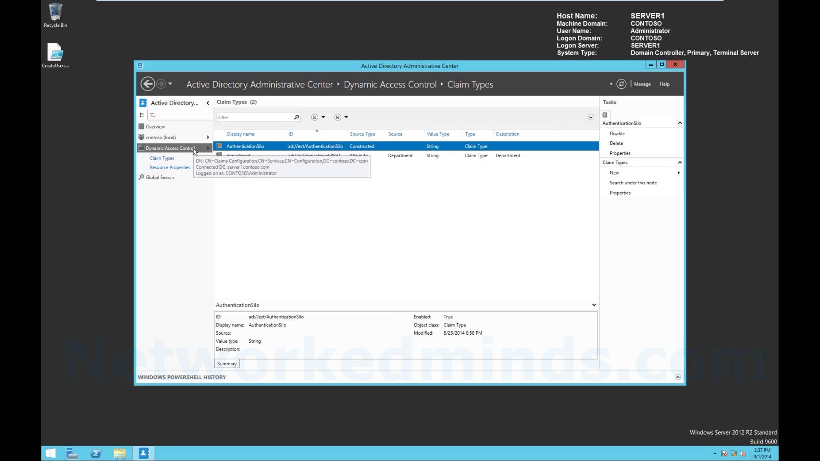The height and width of the screenshot is (461, 820).
Task: Click the saved queries disk icon
Action: click(338, 117)
